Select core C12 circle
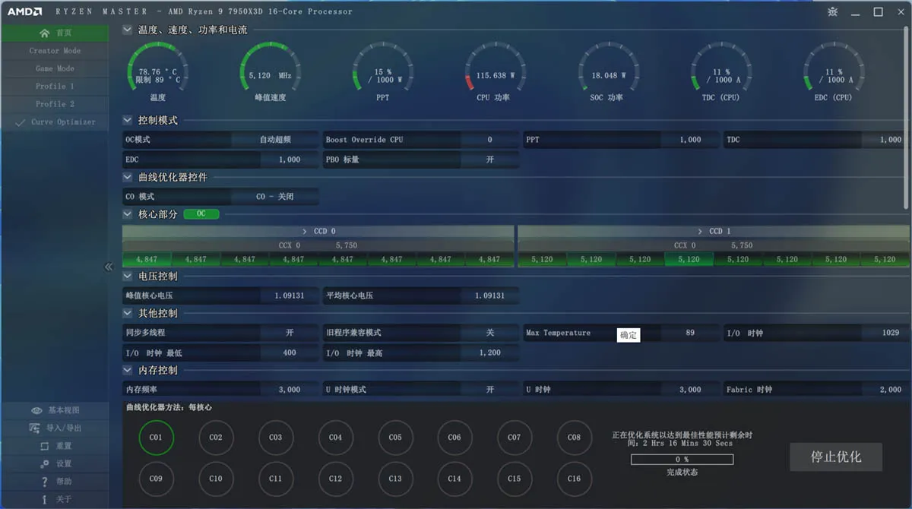This screenshot has width=912, height=509. point(335,479)
